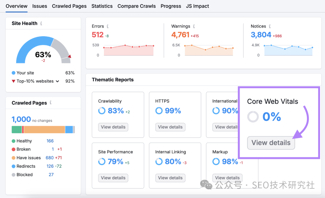The width and height of the screenshot is (325, 198).
Task: Click the Core Web Vitals progress ring
Action: coord(253,117)
